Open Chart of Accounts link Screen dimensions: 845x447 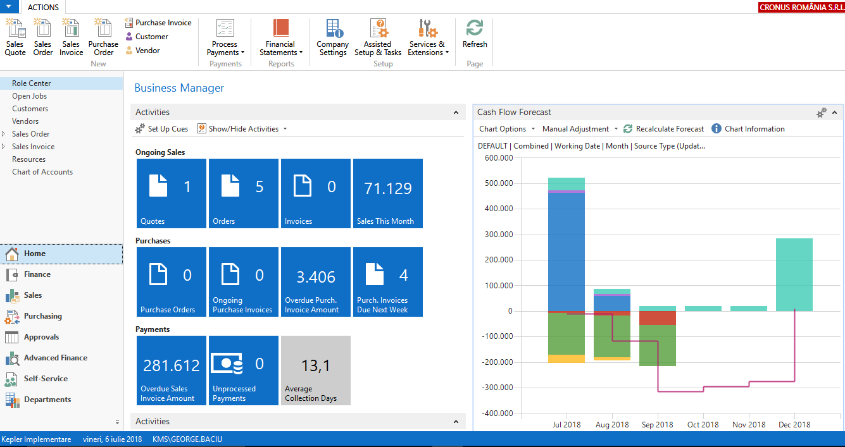(x=42, y=172)
